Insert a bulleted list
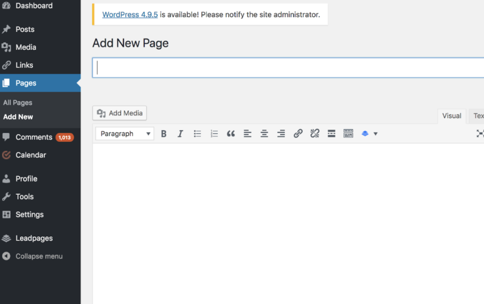The height and width of the screenshot is (304, 484). click(x=197, y=134)
